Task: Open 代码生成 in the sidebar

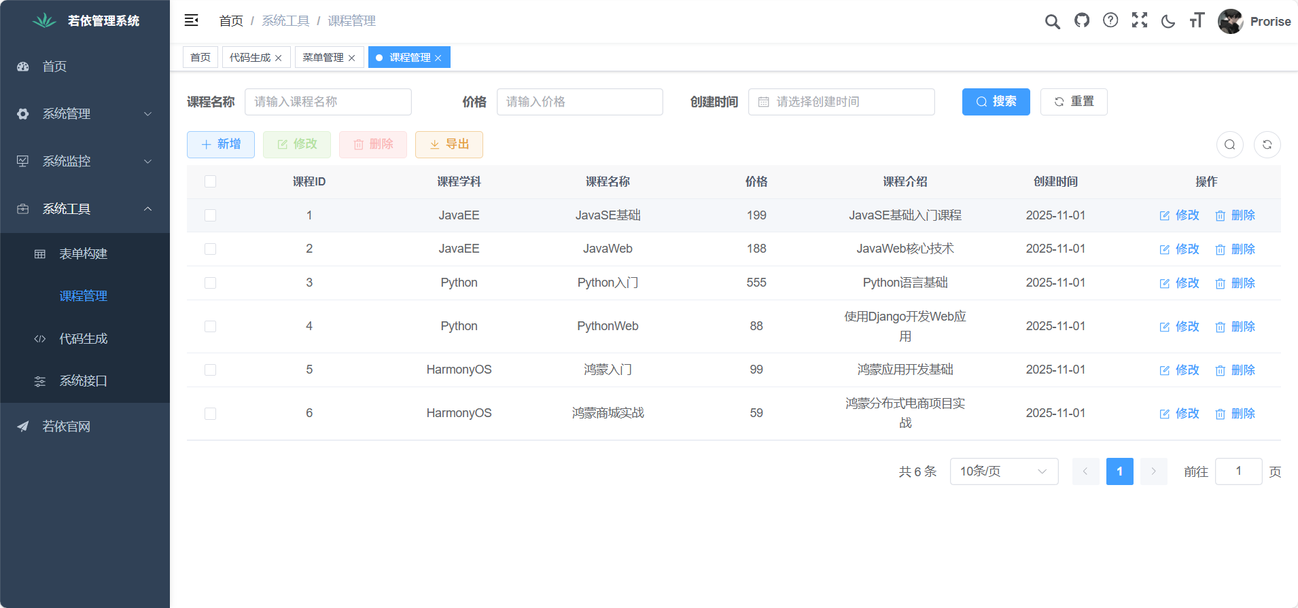Action: point(83,339)
